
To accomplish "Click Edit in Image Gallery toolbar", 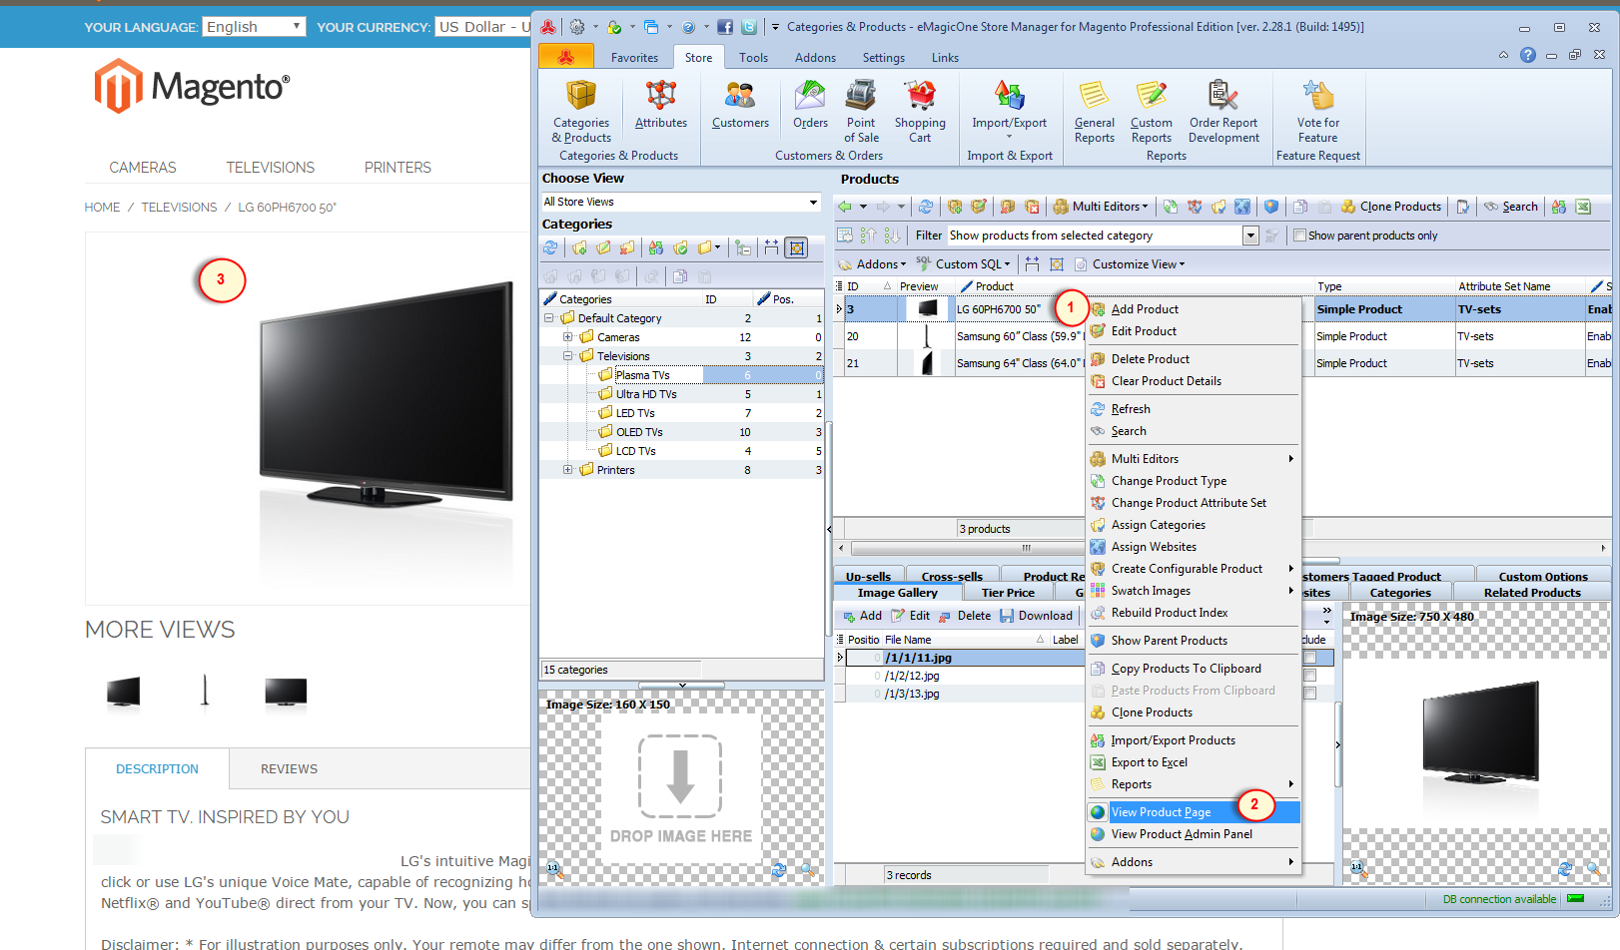I will pyautogui.click(x=910, y=616).
